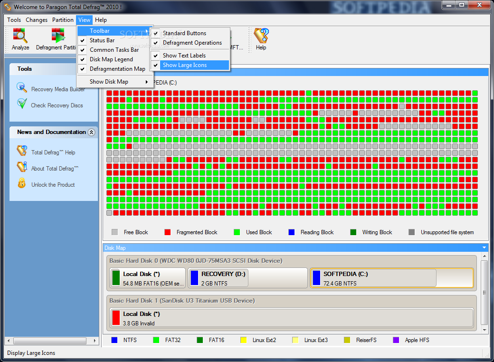Click the NTFS legend color swatch

pyautogui.click(x=114, y=340)
